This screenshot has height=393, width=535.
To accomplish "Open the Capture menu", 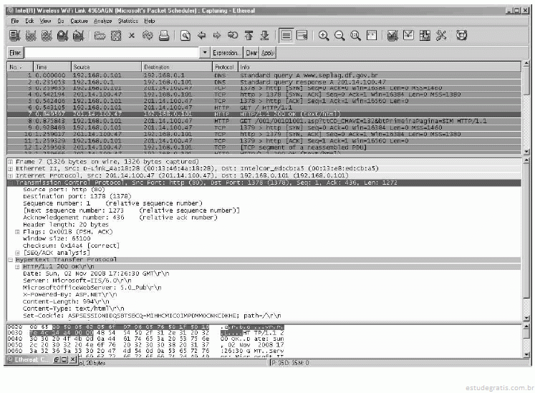I will (79, 21).
